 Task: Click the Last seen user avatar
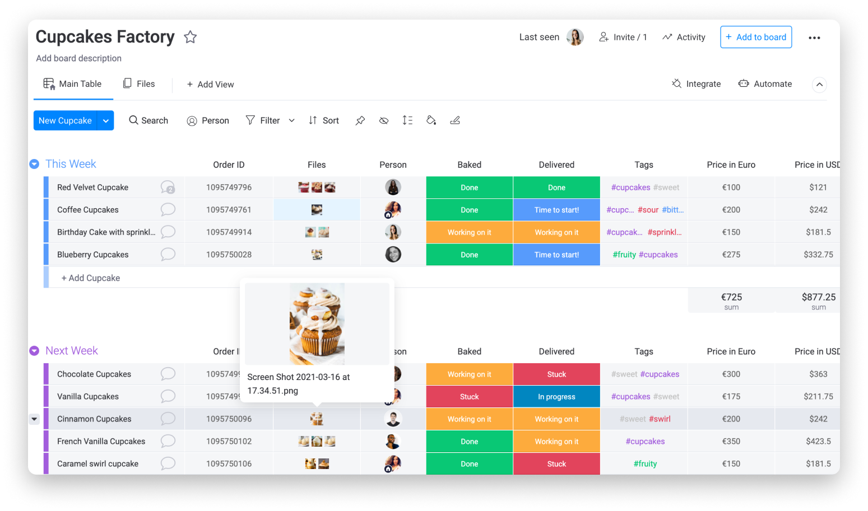click(x=575, y=37)
